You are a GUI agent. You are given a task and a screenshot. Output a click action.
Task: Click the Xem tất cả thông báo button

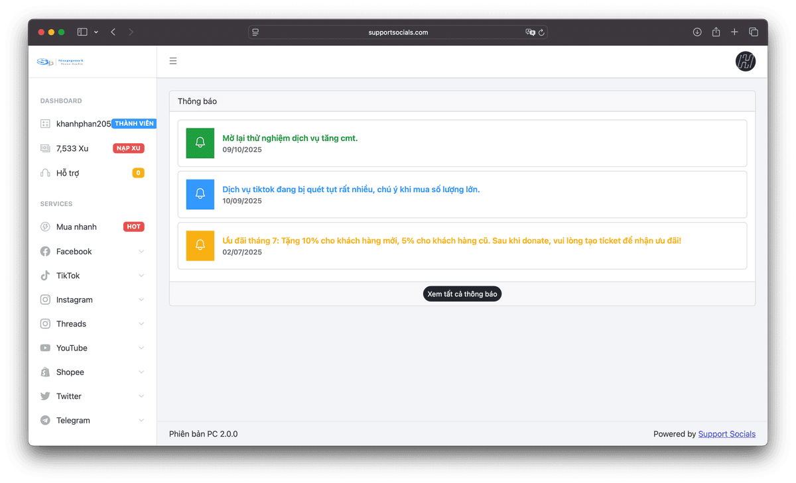tap(462, 294)
